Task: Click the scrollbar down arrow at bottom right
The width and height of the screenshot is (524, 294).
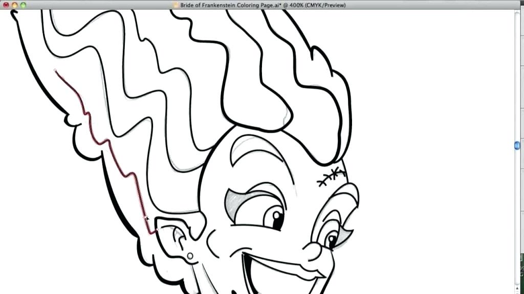Action: coord(516,293)
